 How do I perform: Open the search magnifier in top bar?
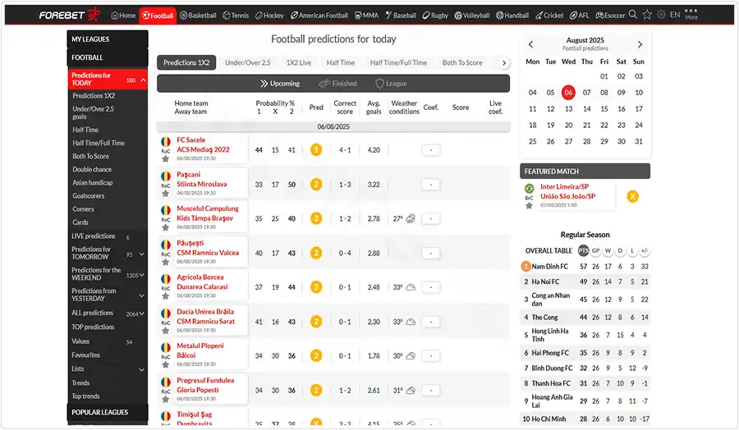[633, 15]
